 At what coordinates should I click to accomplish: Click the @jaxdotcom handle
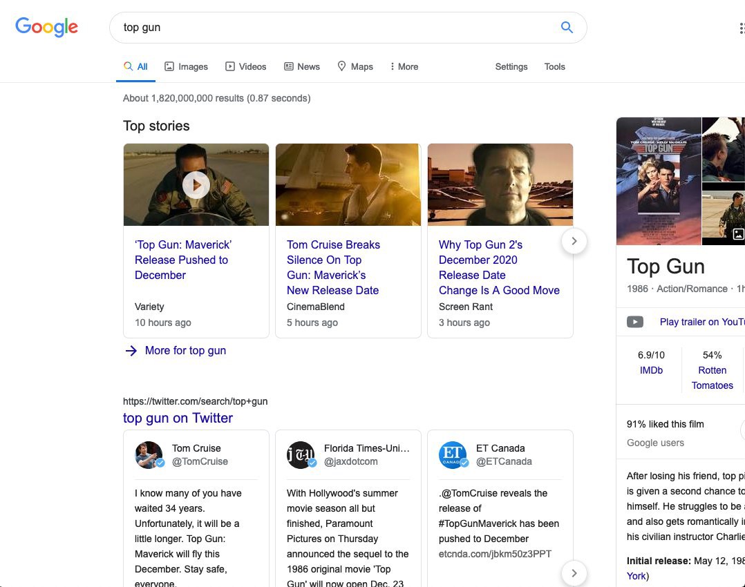(351, 461)
